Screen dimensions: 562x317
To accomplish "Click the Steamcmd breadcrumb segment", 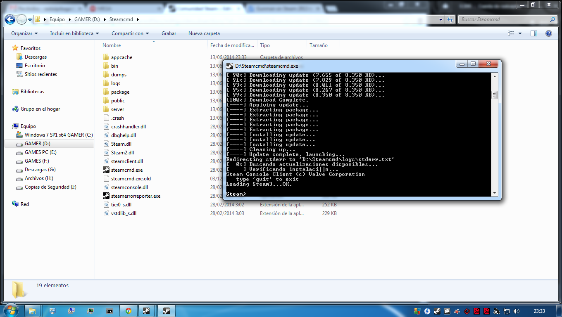I will click(x=121, y=19).
